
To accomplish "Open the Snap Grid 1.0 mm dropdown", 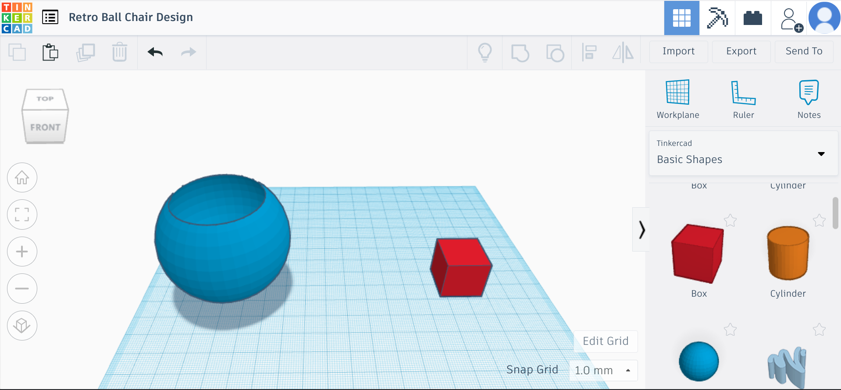I will [603, 371].
